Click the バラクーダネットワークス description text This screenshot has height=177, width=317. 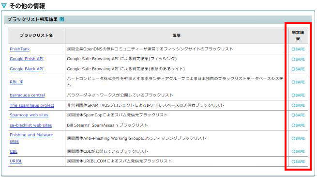tap(120, 95)
